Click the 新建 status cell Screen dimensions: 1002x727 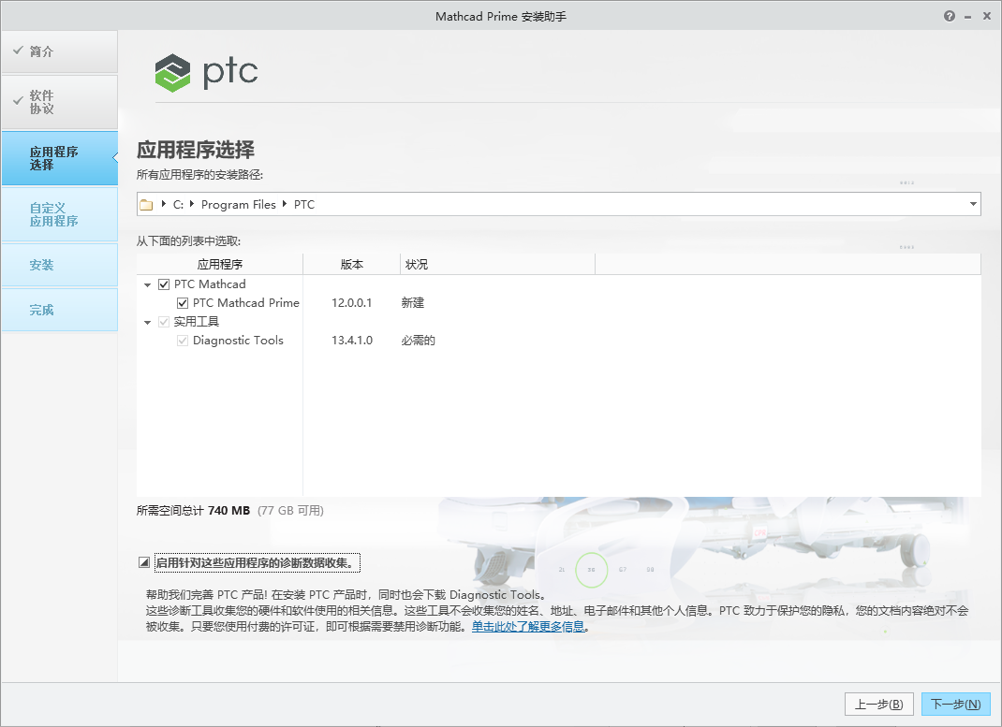click(413, 302)
